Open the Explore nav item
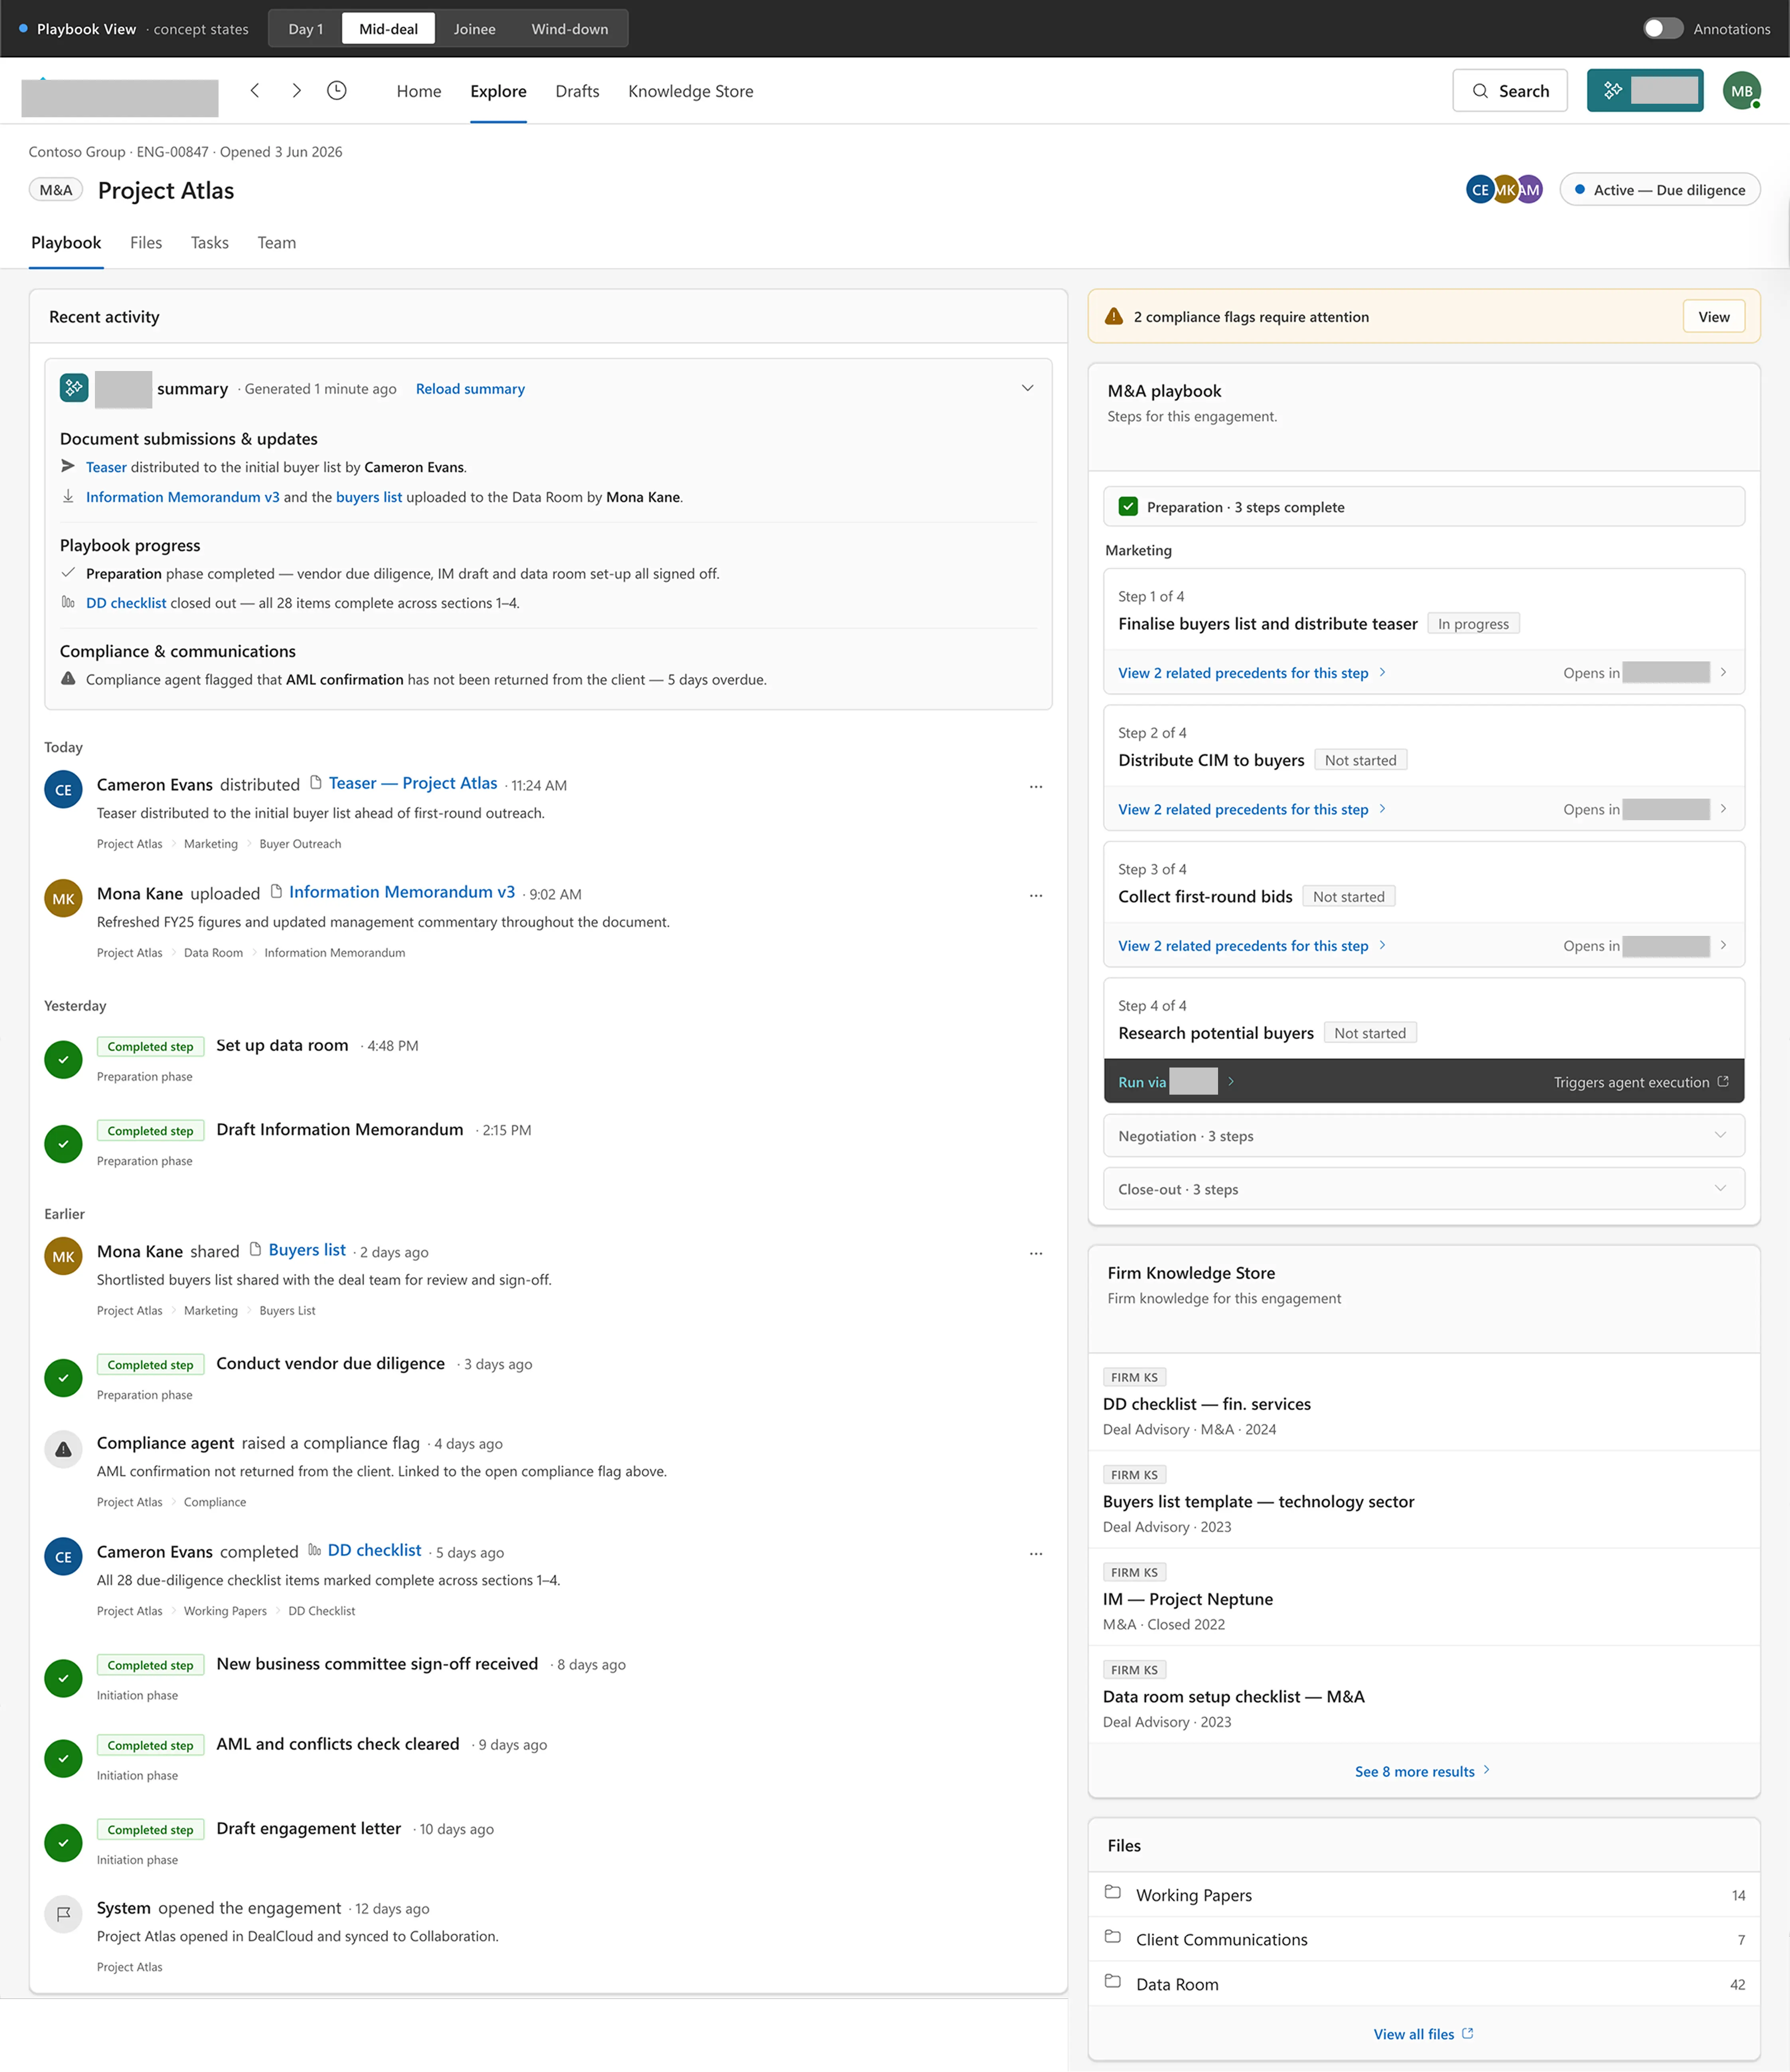The height and width of the screenshot is (2072, 1790). coord(498,91)
